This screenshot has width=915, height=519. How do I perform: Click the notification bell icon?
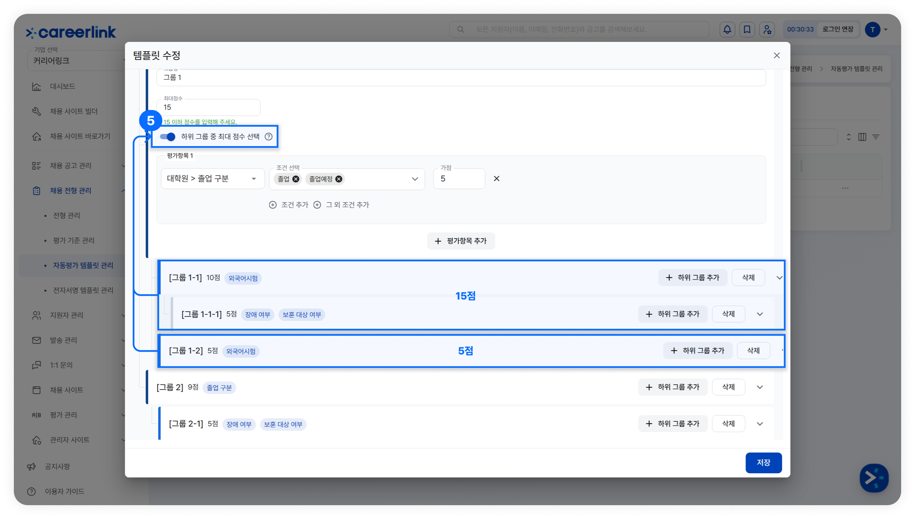coord(727,29)
